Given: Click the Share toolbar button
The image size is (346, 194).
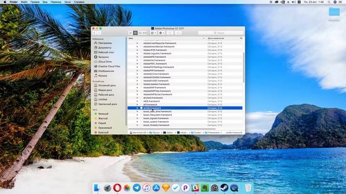Looking at the screenshot, I should coord(170,33).
